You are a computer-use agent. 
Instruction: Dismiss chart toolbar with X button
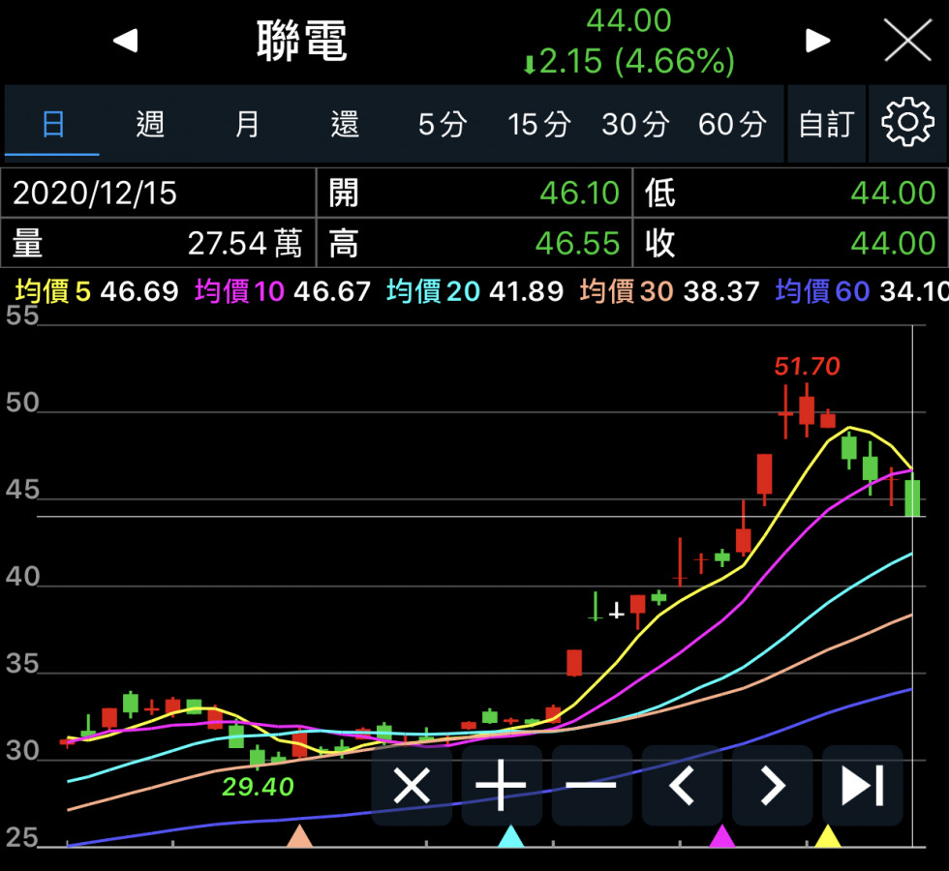[412, 786]
